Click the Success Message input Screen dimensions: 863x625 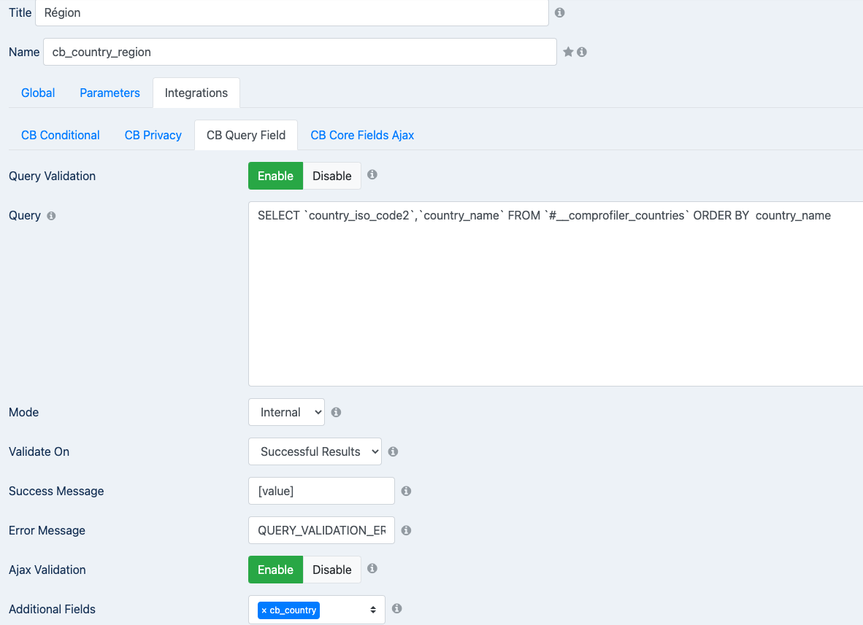tap(321, 491)
